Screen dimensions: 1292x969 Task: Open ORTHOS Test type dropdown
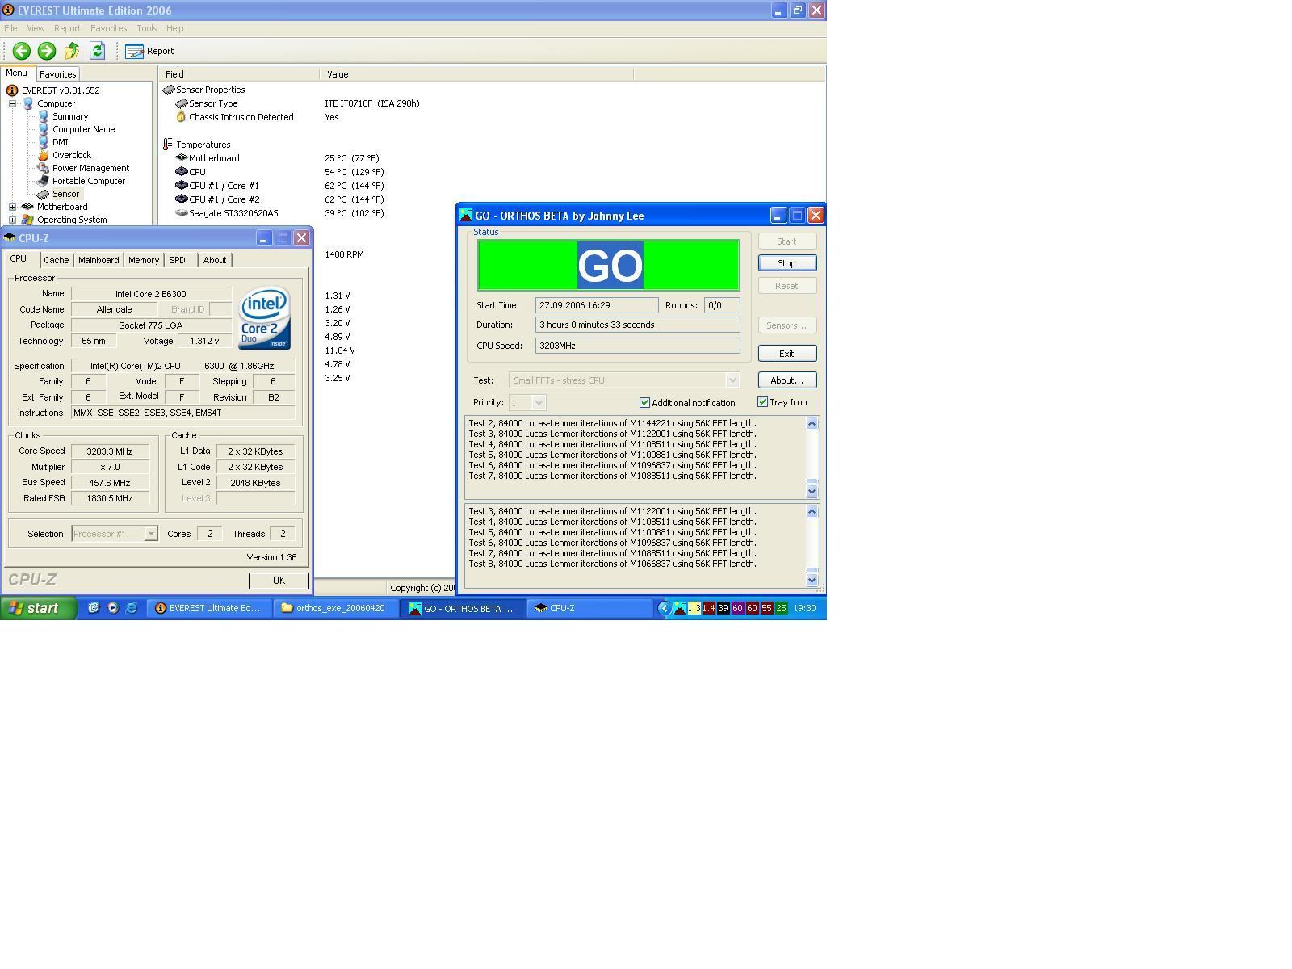pyautogui.click(x=624, y=380)
